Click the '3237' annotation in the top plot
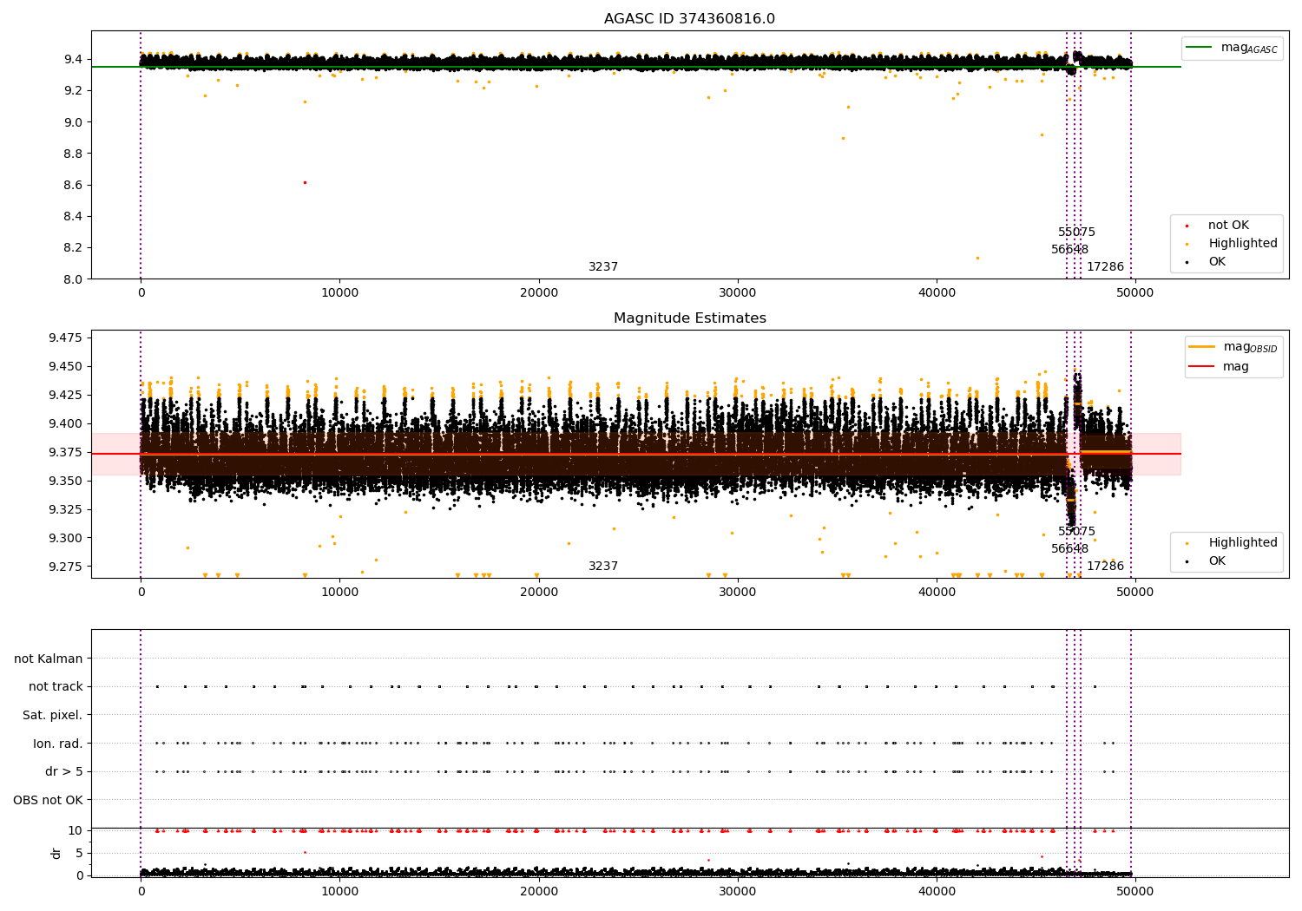The height and width of the screenshot is (911, 1302). (603, 267)
